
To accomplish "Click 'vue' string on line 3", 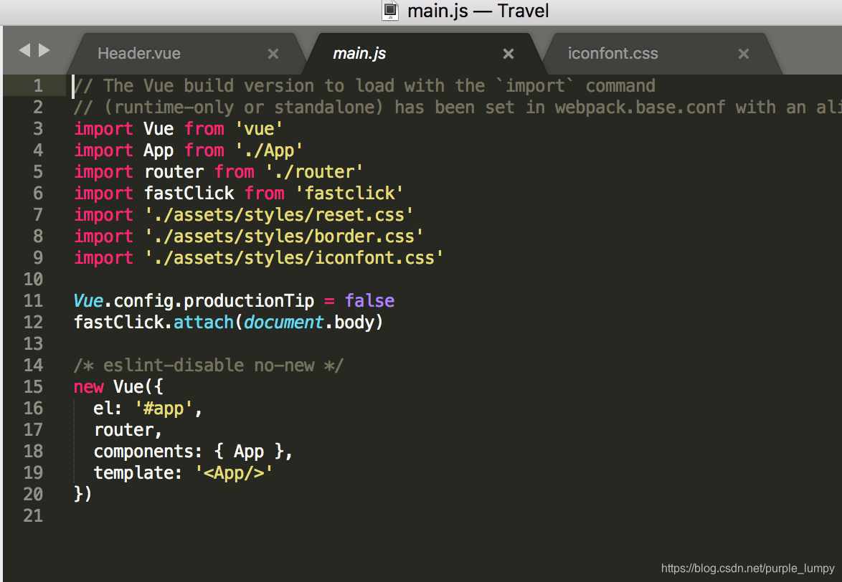I will click(x=259, y=129).
